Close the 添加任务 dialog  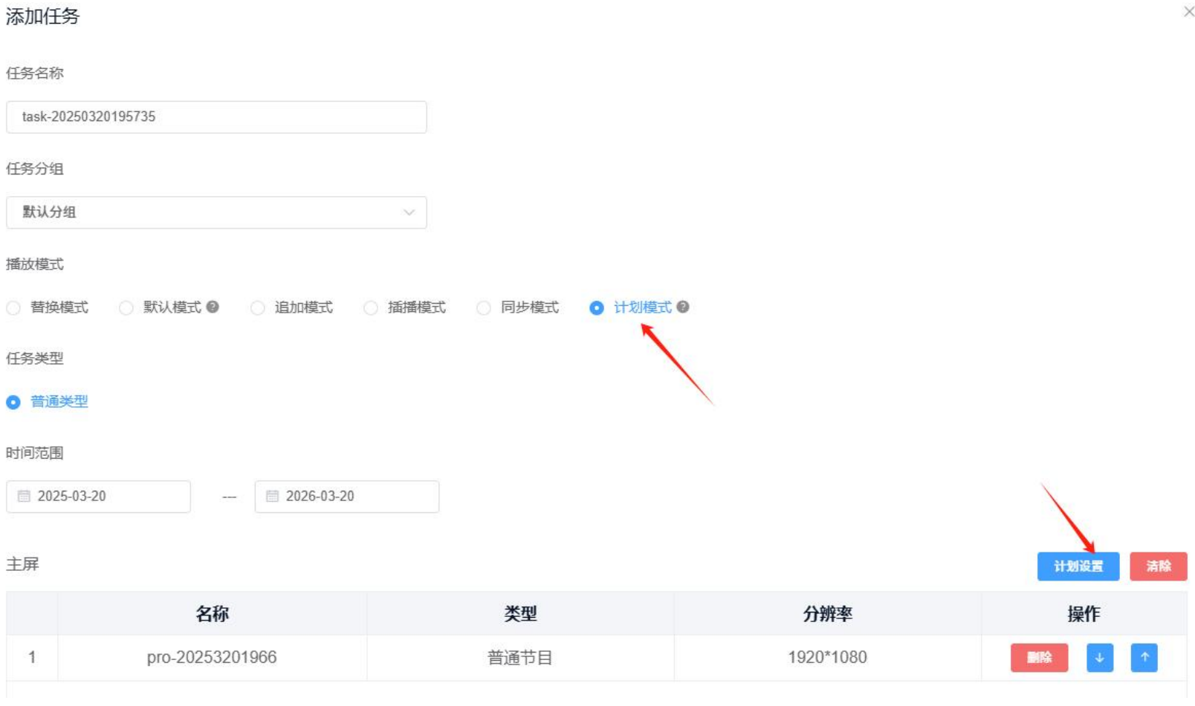tap(1188, 12)
